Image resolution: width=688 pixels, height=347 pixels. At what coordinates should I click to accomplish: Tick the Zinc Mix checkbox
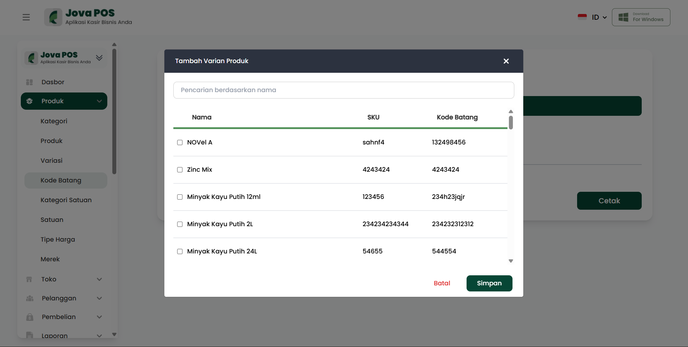coord(180,170)
